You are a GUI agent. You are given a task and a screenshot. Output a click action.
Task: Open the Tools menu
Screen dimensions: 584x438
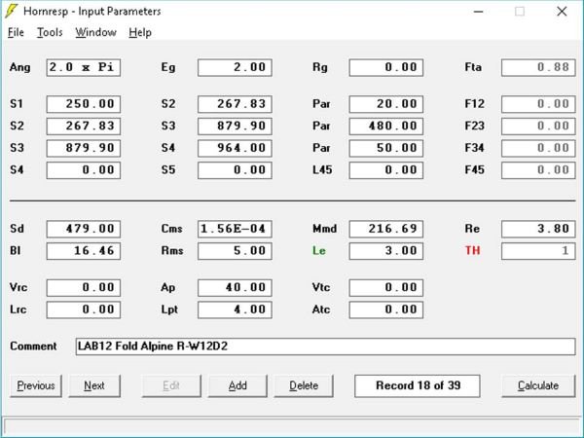click(x=50, y=32)
